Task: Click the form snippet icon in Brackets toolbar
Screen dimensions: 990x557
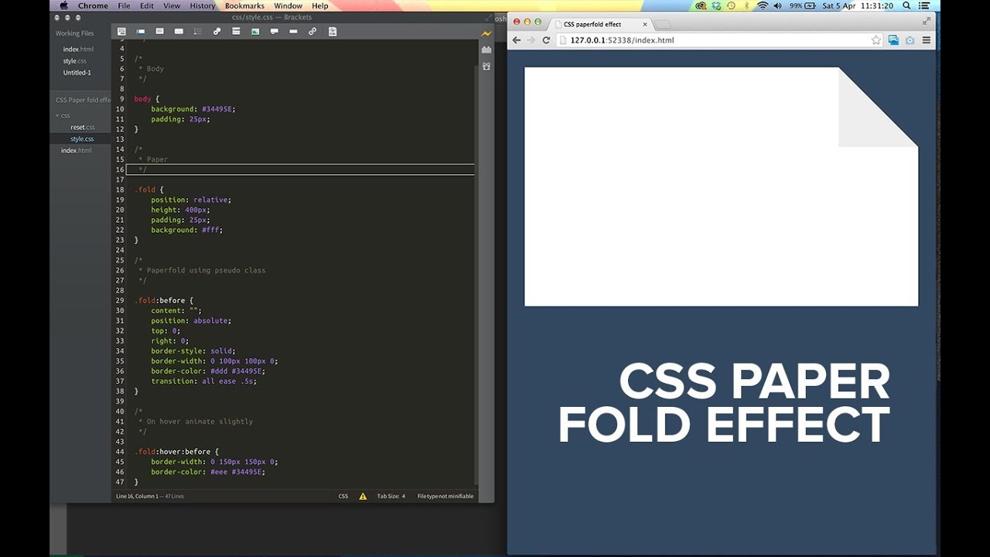Action: 121,32
